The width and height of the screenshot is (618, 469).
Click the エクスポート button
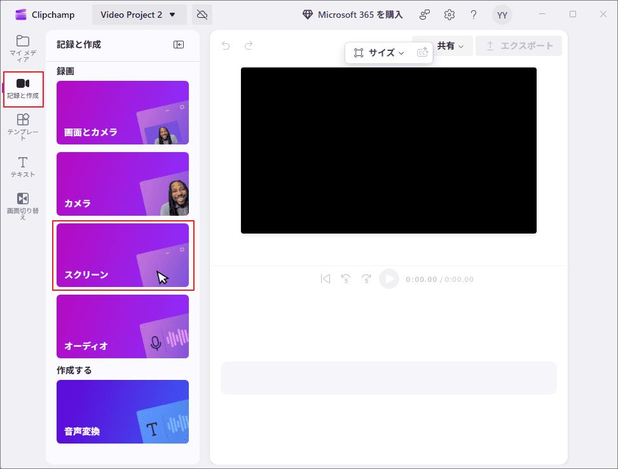tap(519, 46)
